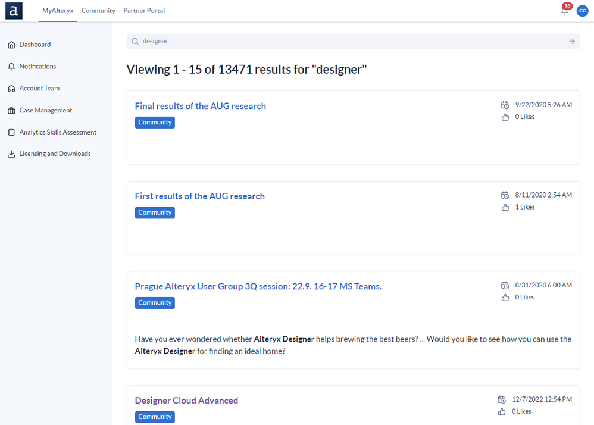Image resolution: width=594 pixels, height=425 pixels.
Task: Click calendar icon beside 8/11/2020 2:54 AM
Action: tap(505, 195)
